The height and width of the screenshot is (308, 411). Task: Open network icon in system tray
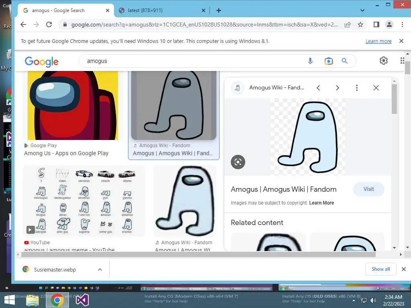(x=364, y=300)
